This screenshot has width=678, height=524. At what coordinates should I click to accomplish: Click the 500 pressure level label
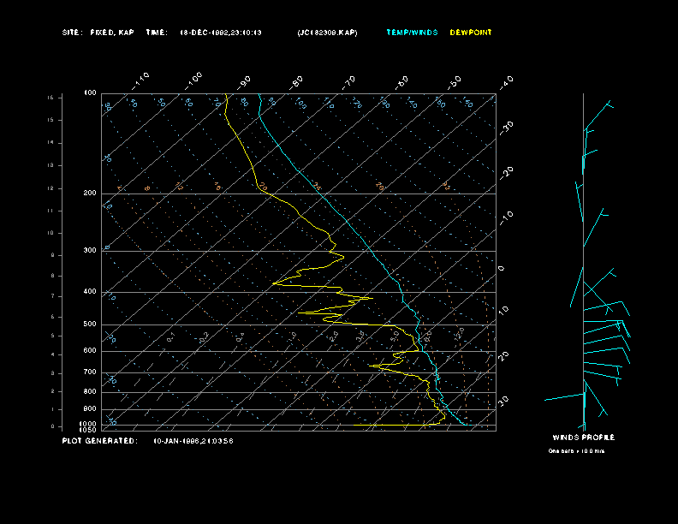pyautogui.click(x=90, y=325)
